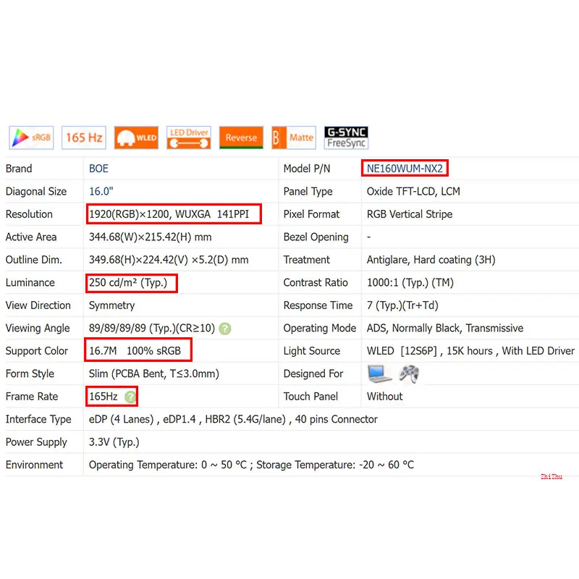Click the help icon beside Viewing Angle
Viewport: 579px width, 579px height.
pos(225,329)
